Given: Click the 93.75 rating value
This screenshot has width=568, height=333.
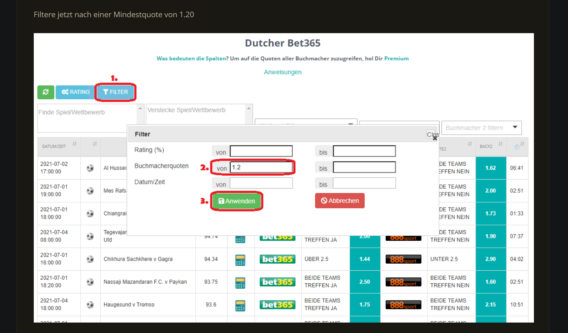Looking at the screenshot, I should pyautogui.click(x=211, y=282).
